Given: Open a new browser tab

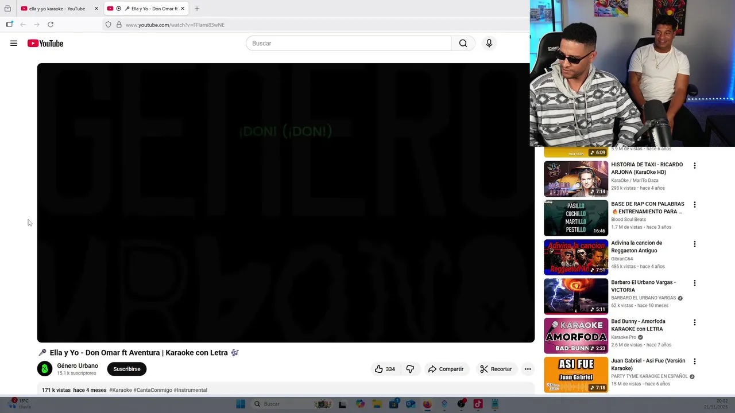Looking at the screenshot, I should pos(197,9).
